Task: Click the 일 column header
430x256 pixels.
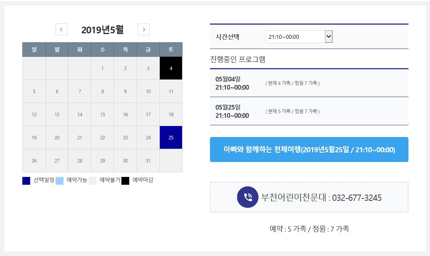Action: [34, 50]
